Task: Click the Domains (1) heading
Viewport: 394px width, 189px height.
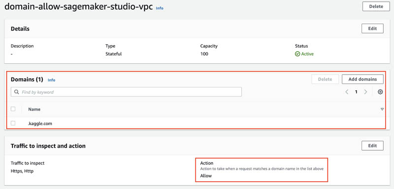Action: click(x=27, y=80)
